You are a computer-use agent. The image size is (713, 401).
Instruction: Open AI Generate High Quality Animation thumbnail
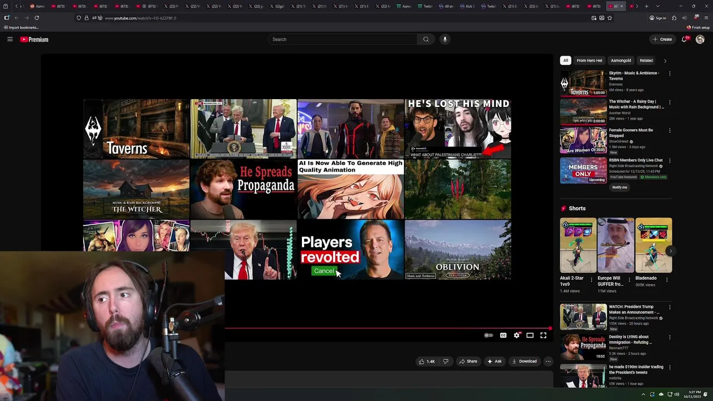(350, 189)
